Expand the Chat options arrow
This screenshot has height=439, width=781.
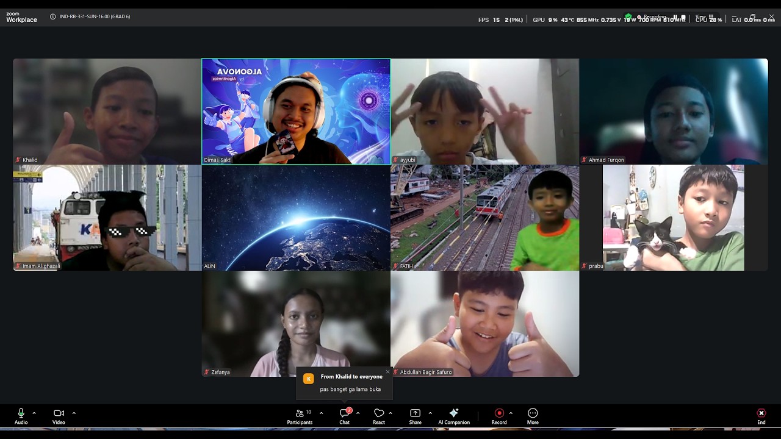[x=358, y=413]
